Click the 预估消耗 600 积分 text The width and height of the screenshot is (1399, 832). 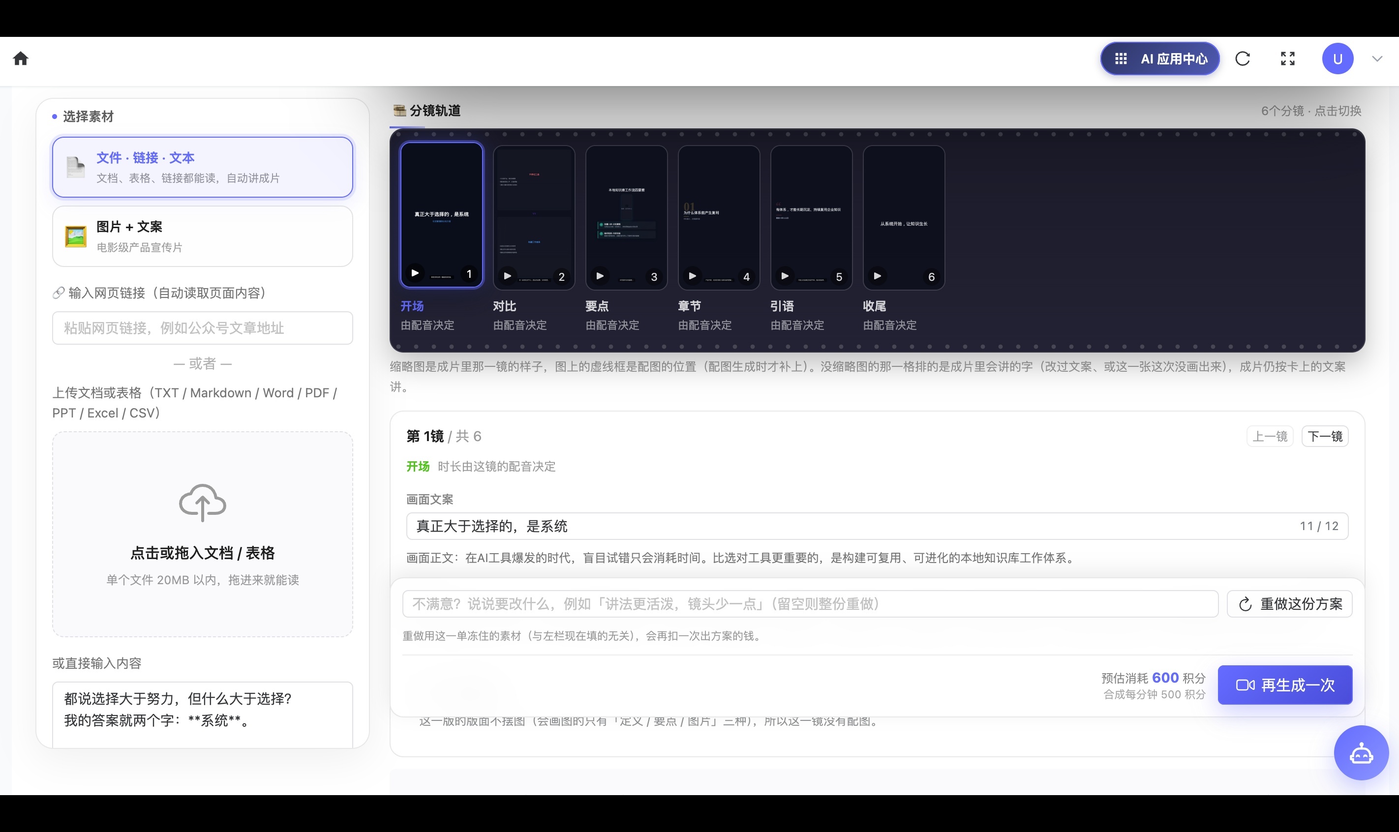tap(1154, 678)
